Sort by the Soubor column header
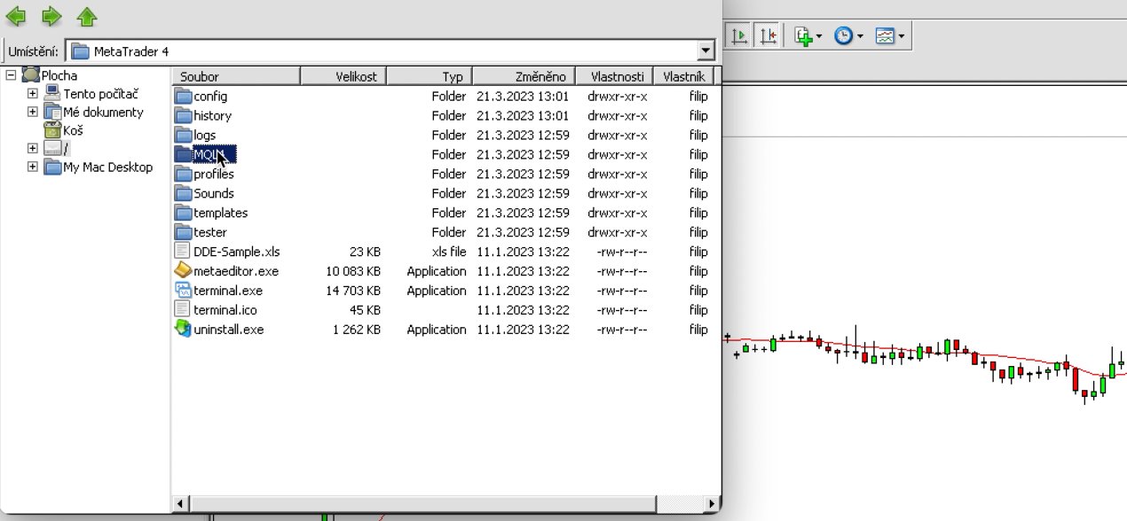This screenshot has height=521, width=1127. 235,76
